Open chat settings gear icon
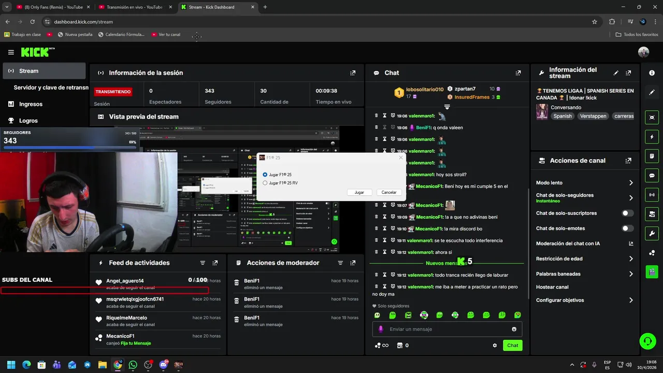 click(x=495, y=346)
